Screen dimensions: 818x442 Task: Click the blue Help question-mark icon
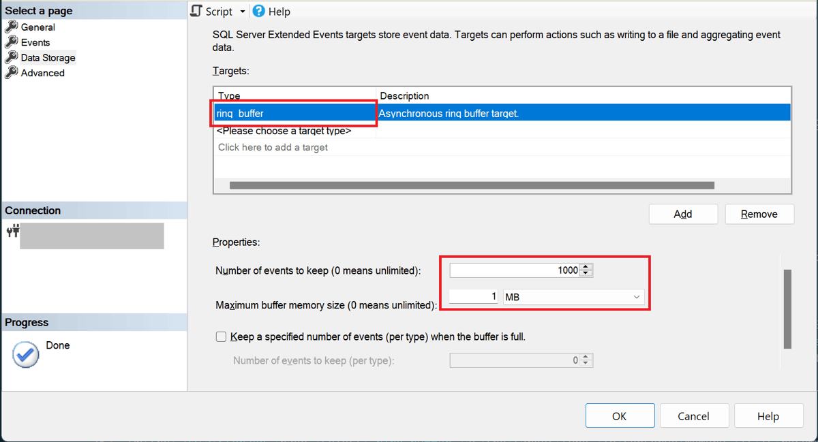(258, 11)
